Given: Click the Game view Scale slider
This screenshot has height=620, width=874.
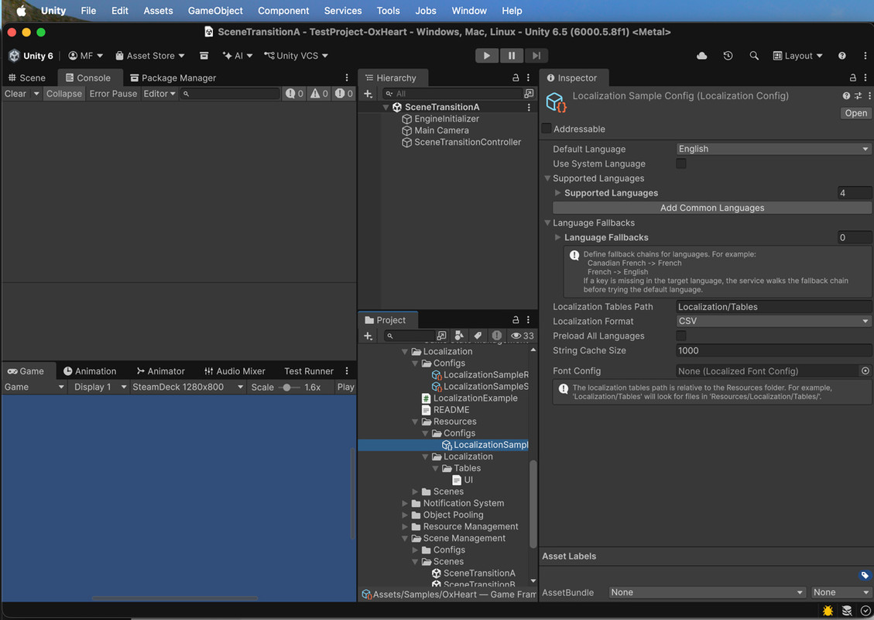Looking at the screenshot, I should 289,387.
